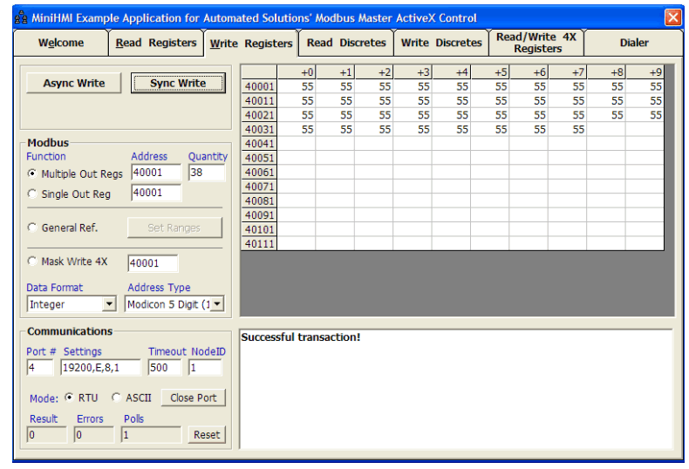Select grid row header 40091
The image size is (689, 469).
point(259,215)
